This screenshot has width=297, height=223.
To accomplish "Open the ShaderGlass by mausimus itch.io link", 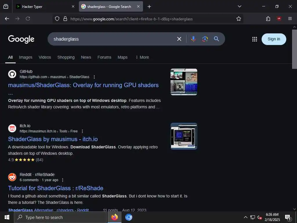I will [x=53, y=139].
